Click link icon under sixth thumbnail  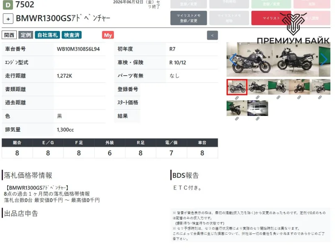coord(237,119)
